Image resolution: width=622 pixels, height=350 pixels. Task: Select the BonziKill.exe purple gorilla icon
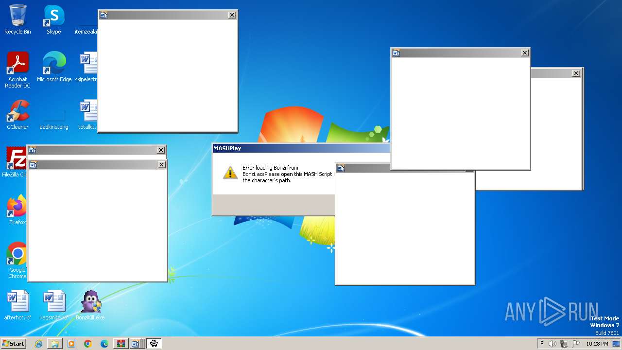tap(90, 305)
